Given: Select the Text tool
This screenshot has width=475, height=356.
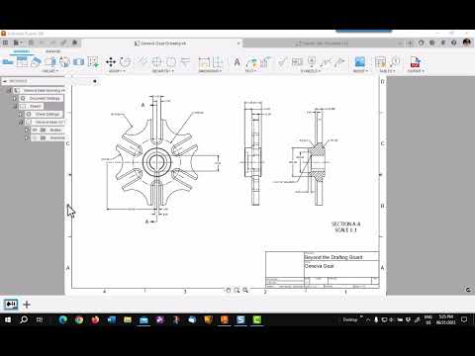Looking at the screenshot, I should tap(237, 61).
